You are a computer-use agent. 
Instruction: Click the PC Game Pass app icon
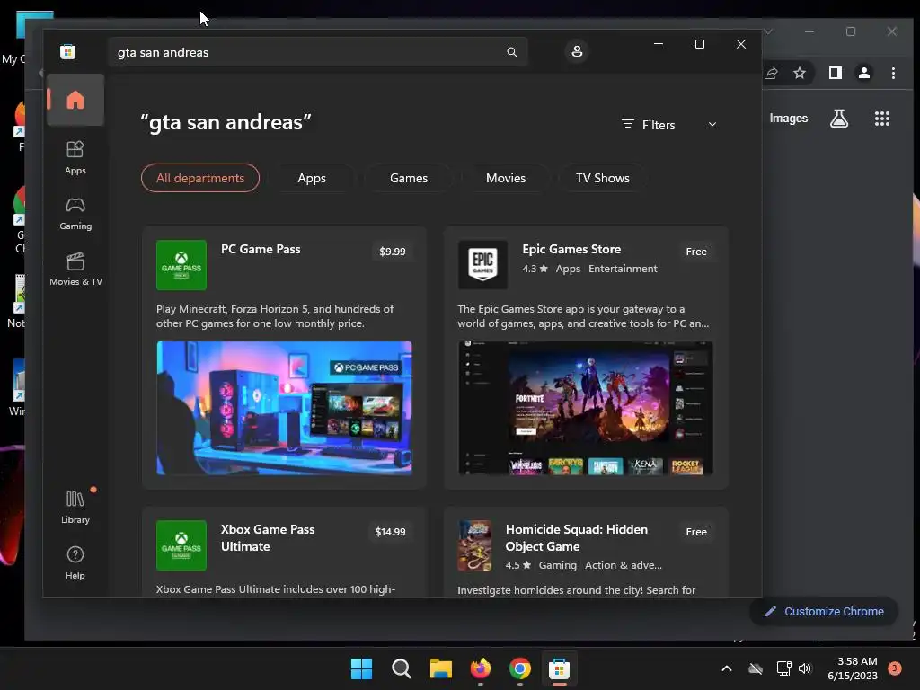(x=181, y=265)
